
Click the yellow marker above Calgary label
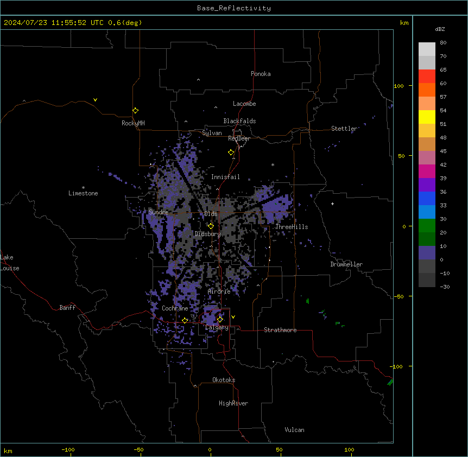coord(220,319)
